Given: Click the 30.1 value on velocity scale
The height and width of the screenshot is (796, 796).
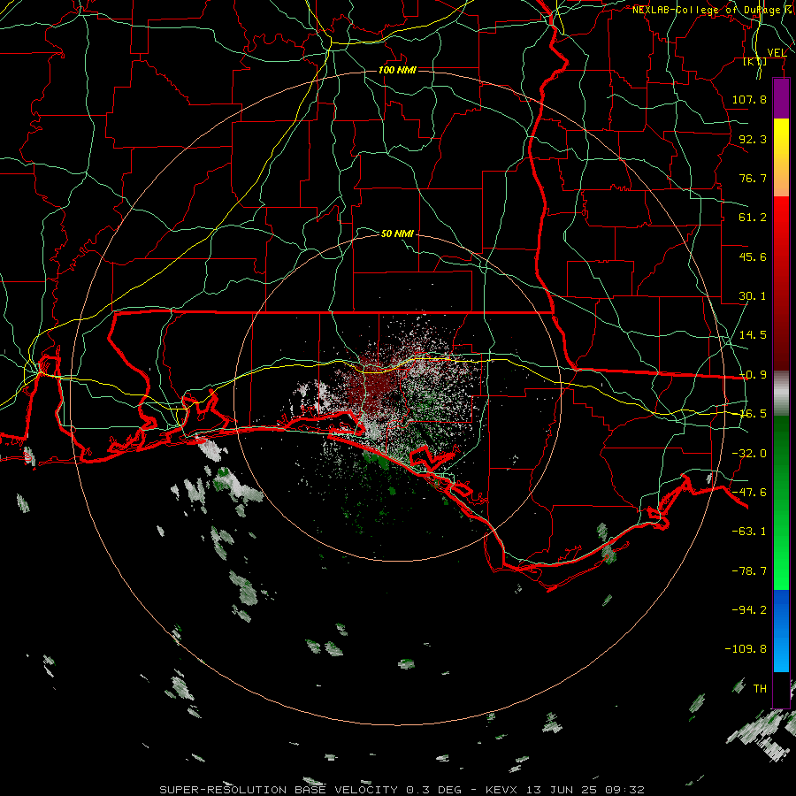Looking at the screenshot, I should (x=753, y=296).
